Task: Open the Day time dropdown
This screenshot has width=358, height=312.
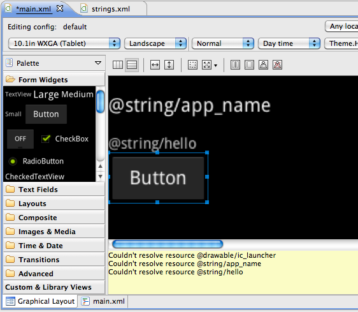Action: [x=289, y=43]
